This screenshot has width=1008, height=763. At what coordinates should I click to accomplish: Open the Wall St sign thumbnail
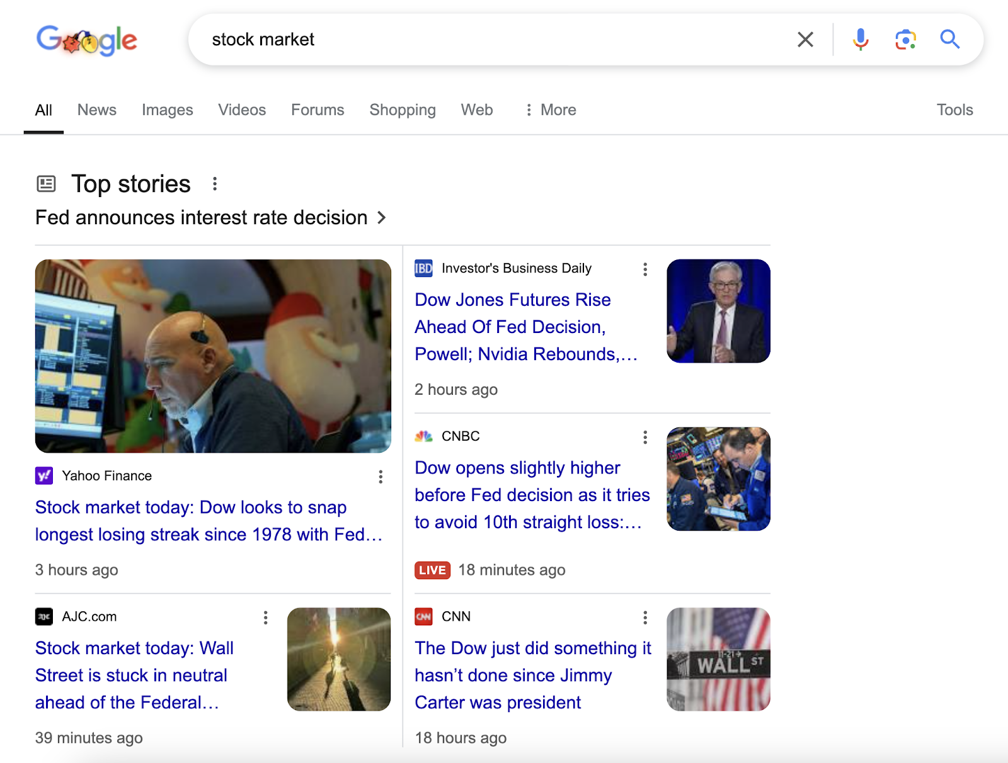[718, 659]
